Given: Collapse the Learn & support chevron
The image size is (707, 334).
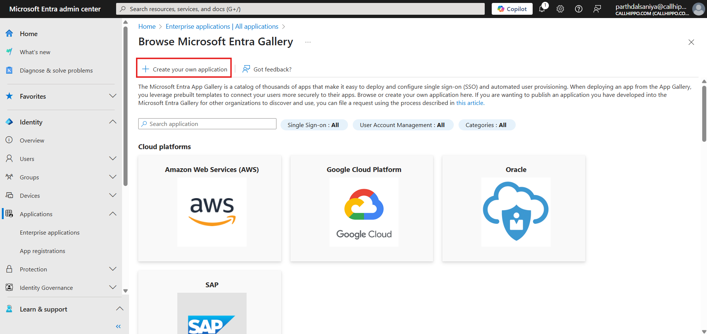Looking at the screenshot, I should point(119,309).
